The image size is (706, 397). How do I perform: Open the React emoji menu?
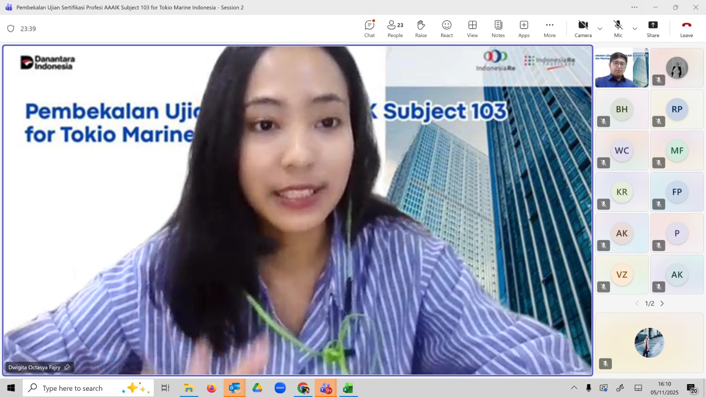click(x=447, y=29)
